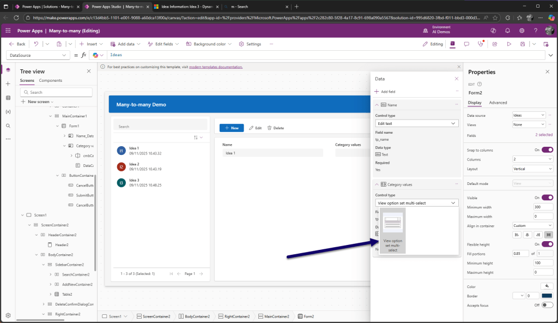Click the '2 selected' Fields link

(x=543, y=135)
